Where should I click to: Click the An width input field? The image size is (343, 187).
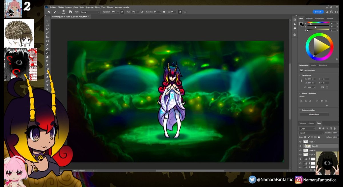coord(311,79)
